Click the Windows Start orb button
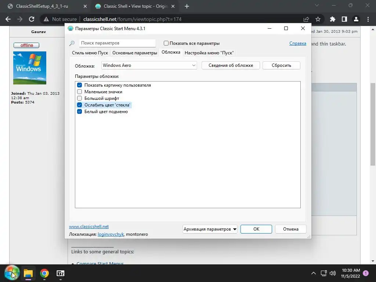 coord(12,273)
